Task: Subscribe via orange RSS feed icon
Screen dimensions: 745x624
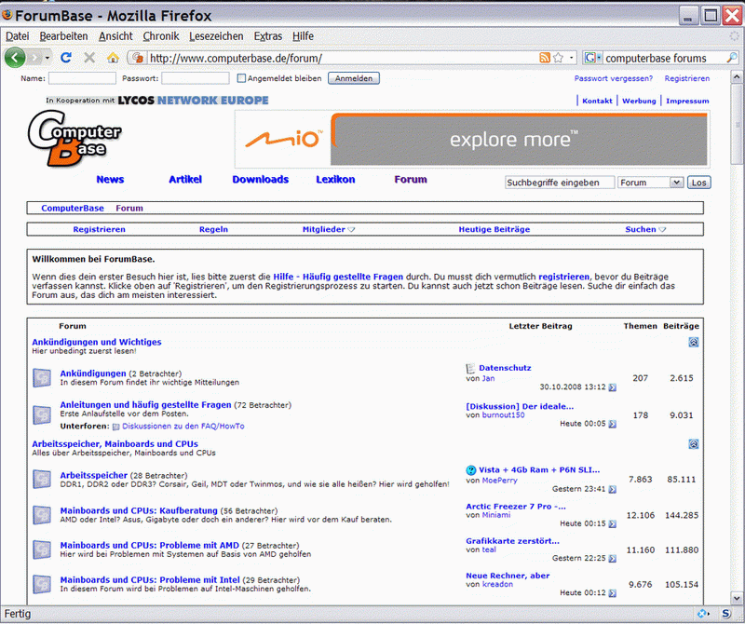Action: (545, 58)
